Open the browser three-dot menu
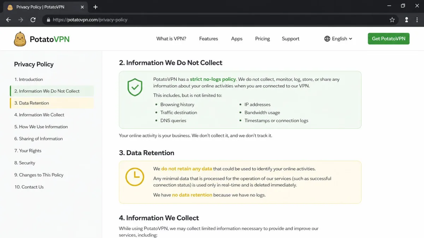The height and width of the screenshot is (238, 424). [417, 20]
